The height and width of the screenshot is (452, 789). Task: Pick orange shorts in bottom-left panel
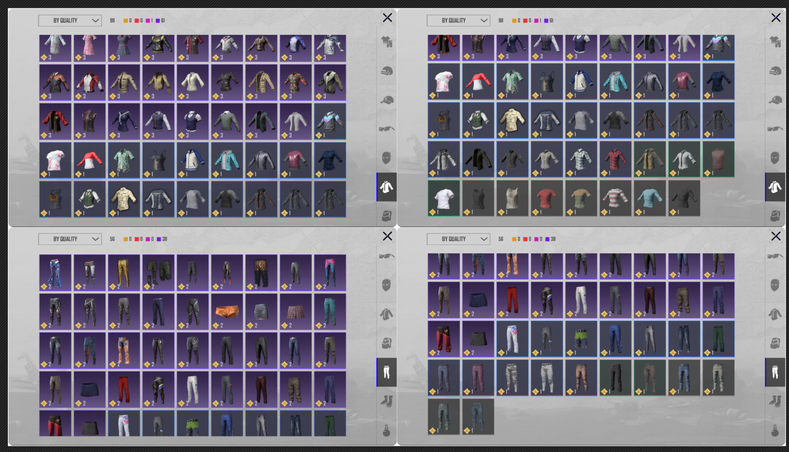227,312
